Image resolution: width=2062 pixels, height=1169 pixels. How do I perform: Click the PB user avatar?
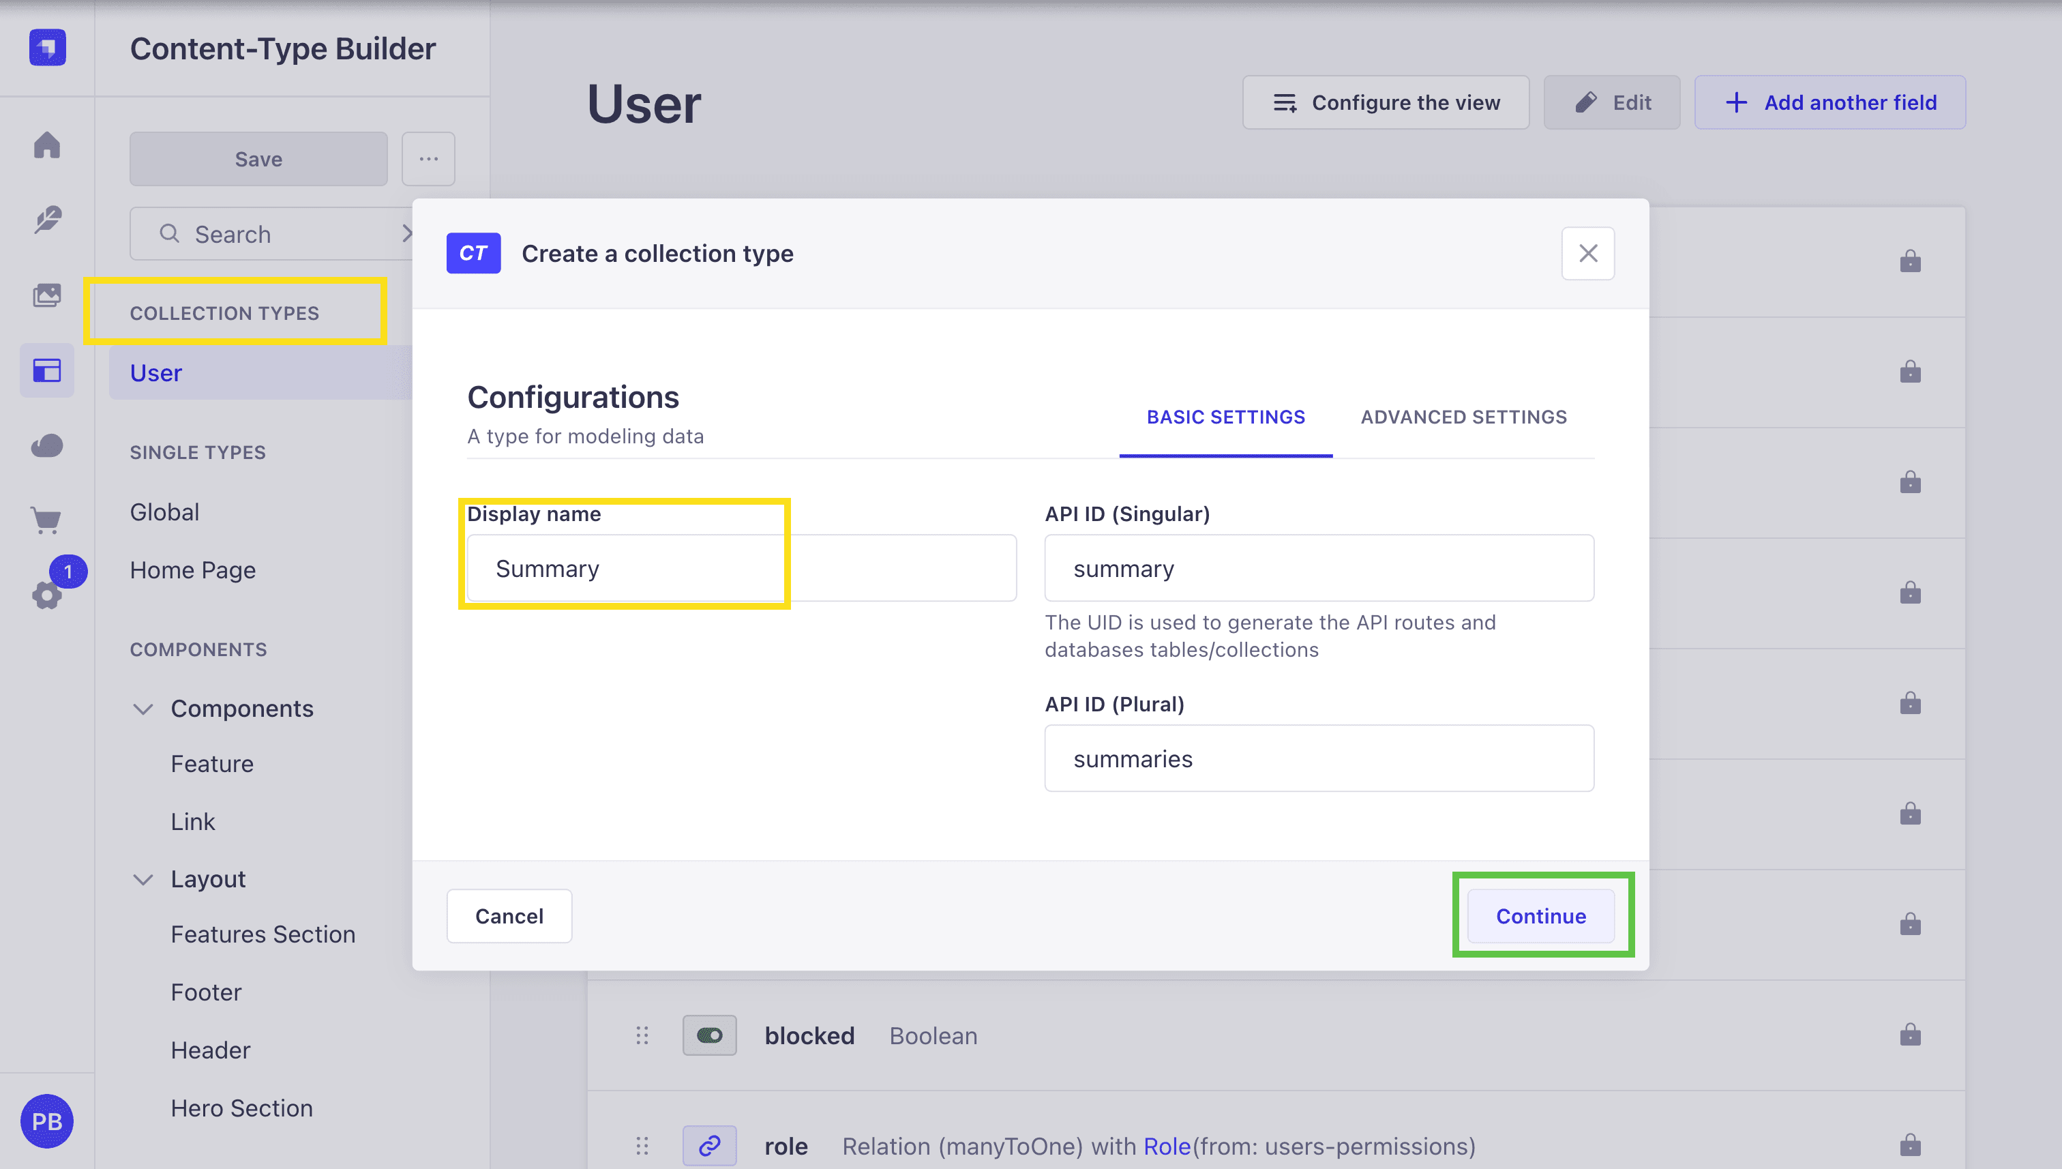(x=46, y=1121)
